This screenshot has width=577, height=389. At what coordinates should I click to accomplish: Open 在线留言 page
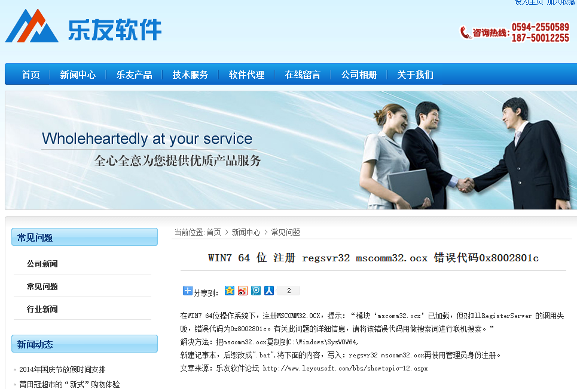click(303, 75)
